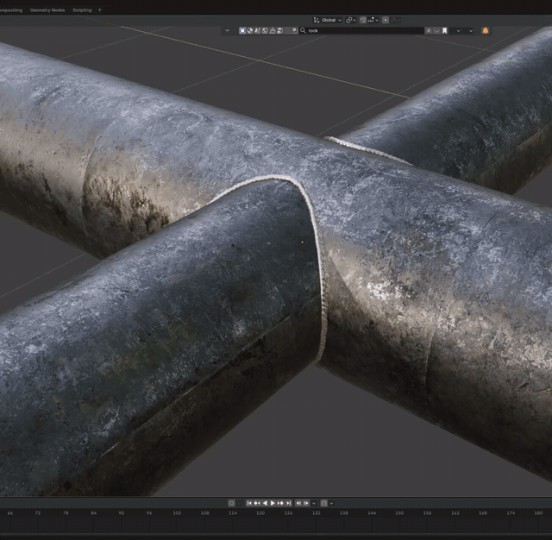The image size is (552, 540).
Task: Set playhead at frame 72 on timeline
Action: (38, 513)
